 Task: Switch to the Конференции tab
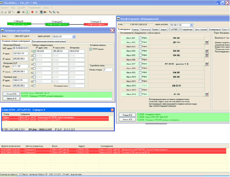click(215, 29)
